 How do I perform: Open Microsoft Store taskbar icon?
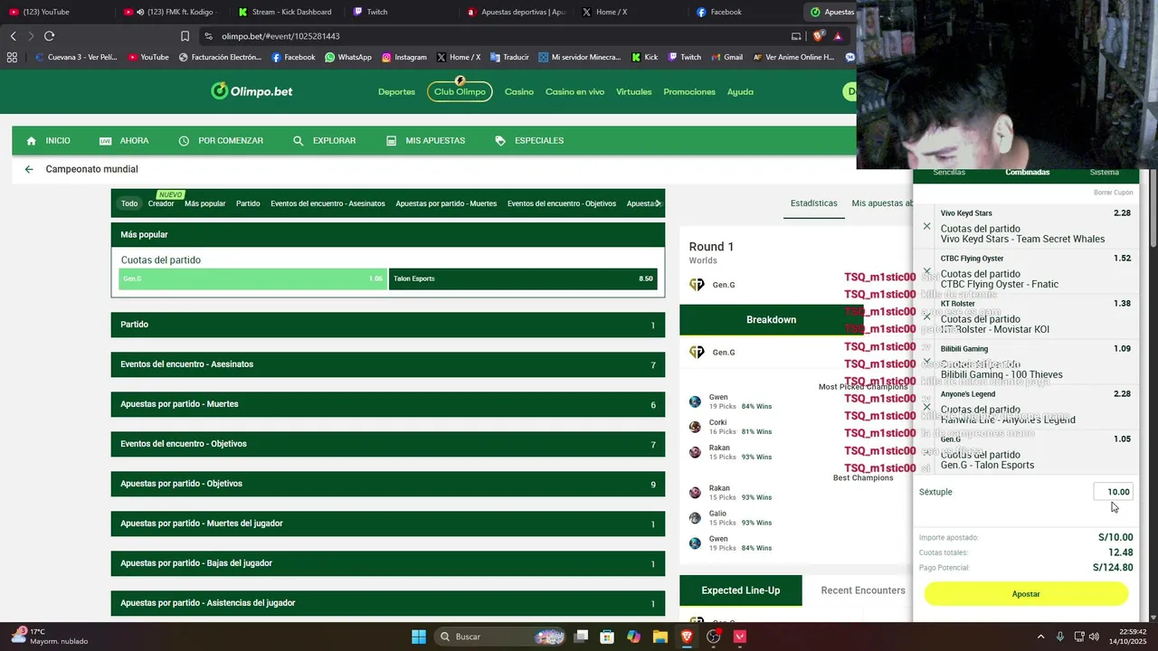[607, 637]
